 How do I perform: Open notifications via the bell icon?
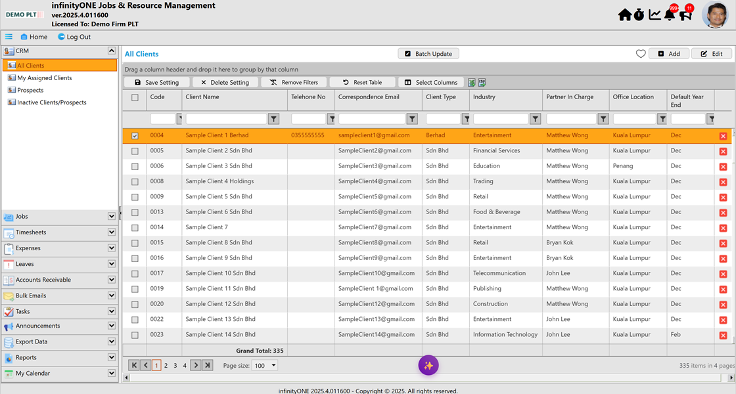coord(670,14)
